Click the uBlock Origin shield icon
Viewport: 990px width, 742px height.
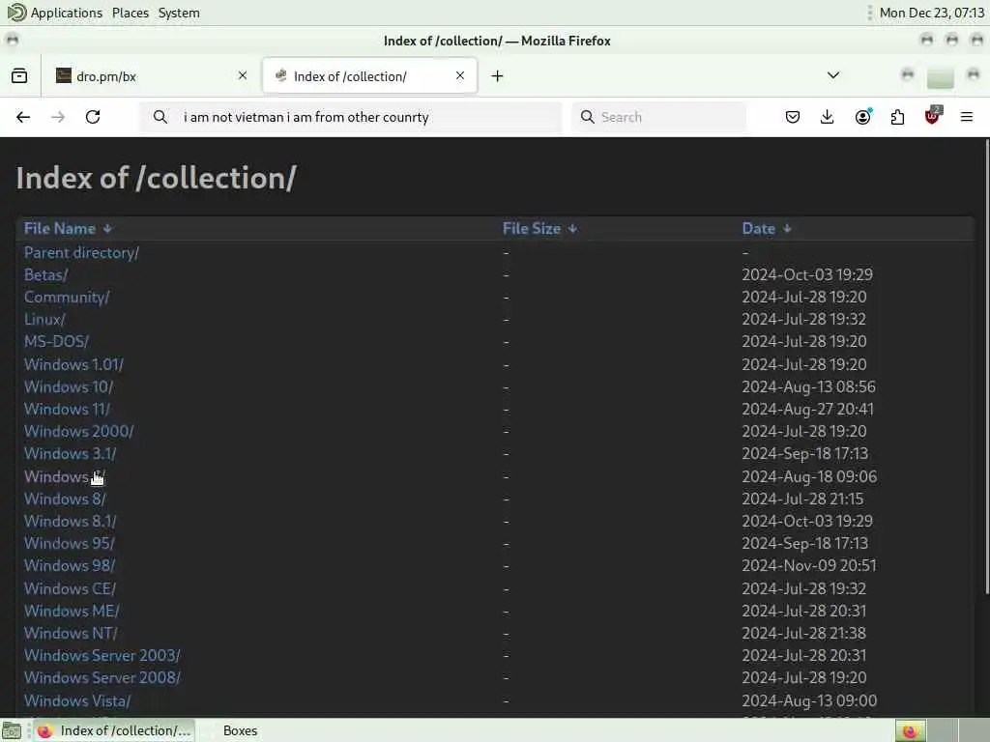point(933,116)
